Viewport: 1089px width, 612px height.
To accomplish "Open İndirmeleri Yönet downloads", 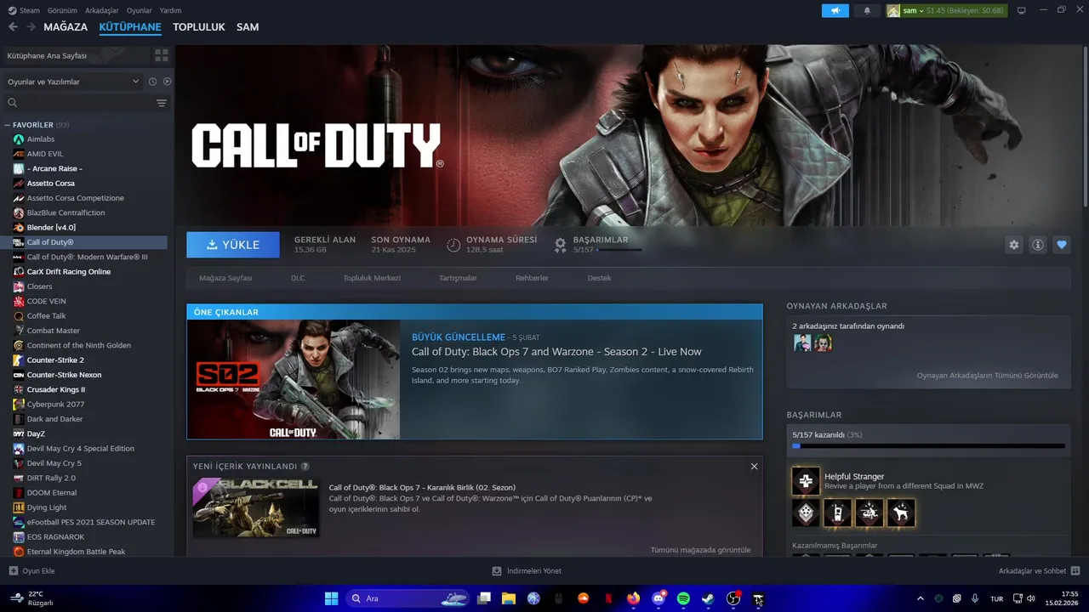I will pos(527,571).
